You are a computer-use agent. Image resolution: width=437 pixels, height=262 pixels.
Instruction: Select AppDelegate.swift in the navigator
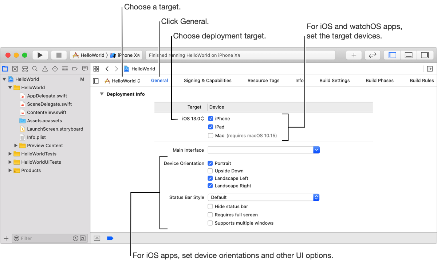[x=47, y=96]
